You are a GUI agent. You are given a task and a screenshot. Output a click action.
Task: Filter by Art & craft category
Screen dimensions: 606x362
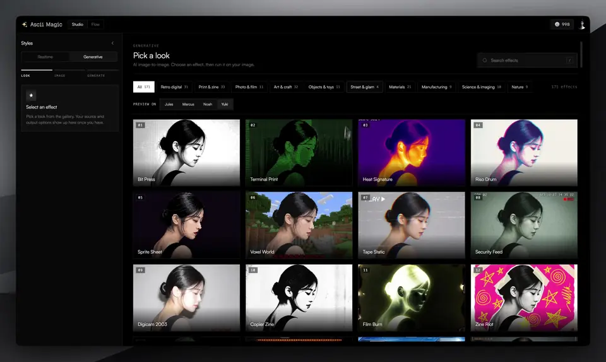(x=285, y=87)
